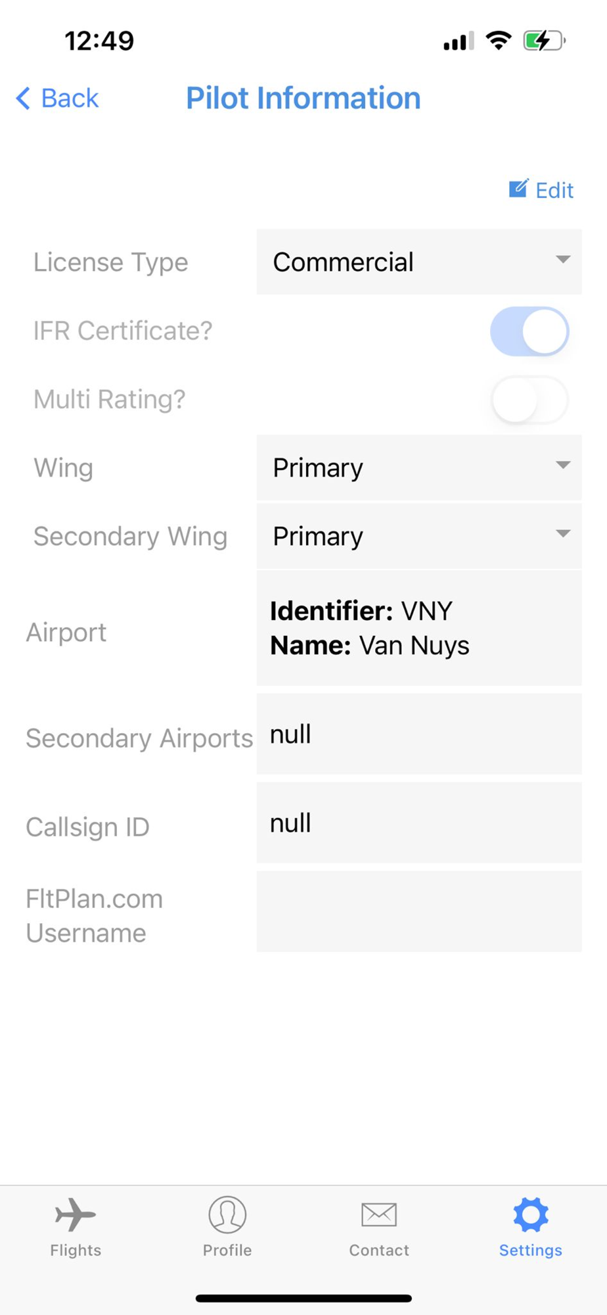607x1315 pixels.
Task: Tap the Back text link
Action: tap(70, 99)
